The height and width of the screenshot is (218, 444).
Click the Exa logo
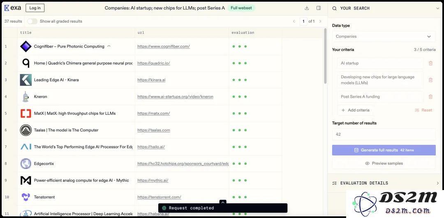[x=13, y=8]
